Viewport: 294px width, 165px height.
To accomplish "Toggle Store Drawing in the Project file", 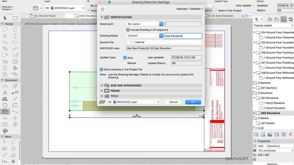I will pos(102,69).
